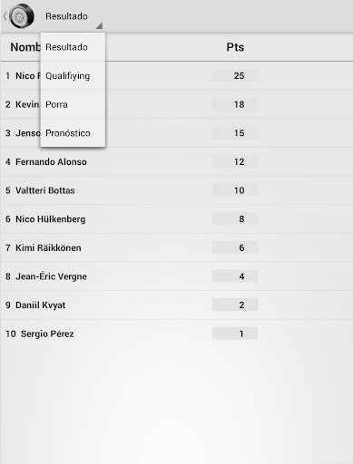
Task: Tap the Pts column header
Action: 235,47
